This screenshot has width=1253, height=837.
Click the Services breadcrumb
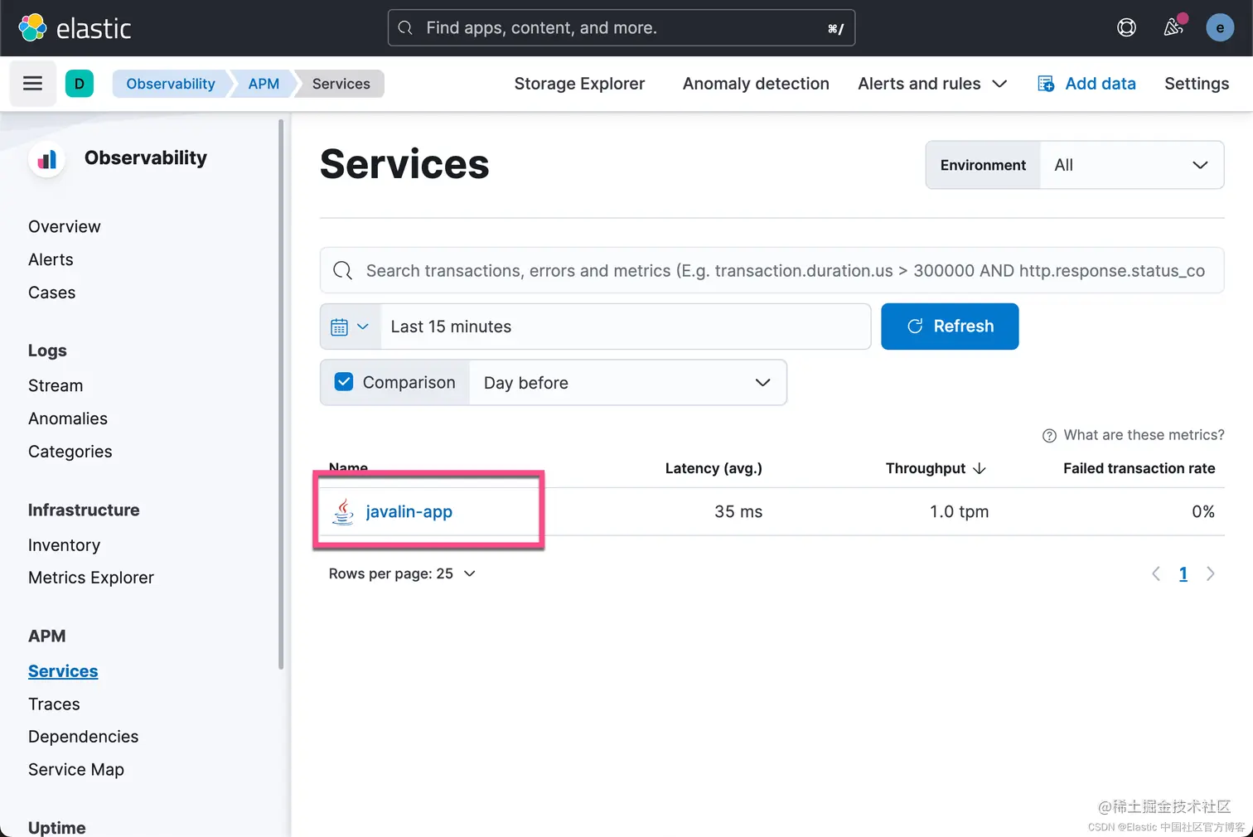(341, 84)
